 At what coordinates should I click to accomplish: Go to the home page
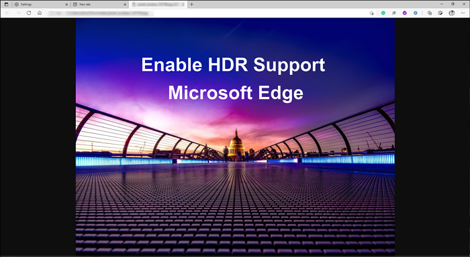click(40, 13)
